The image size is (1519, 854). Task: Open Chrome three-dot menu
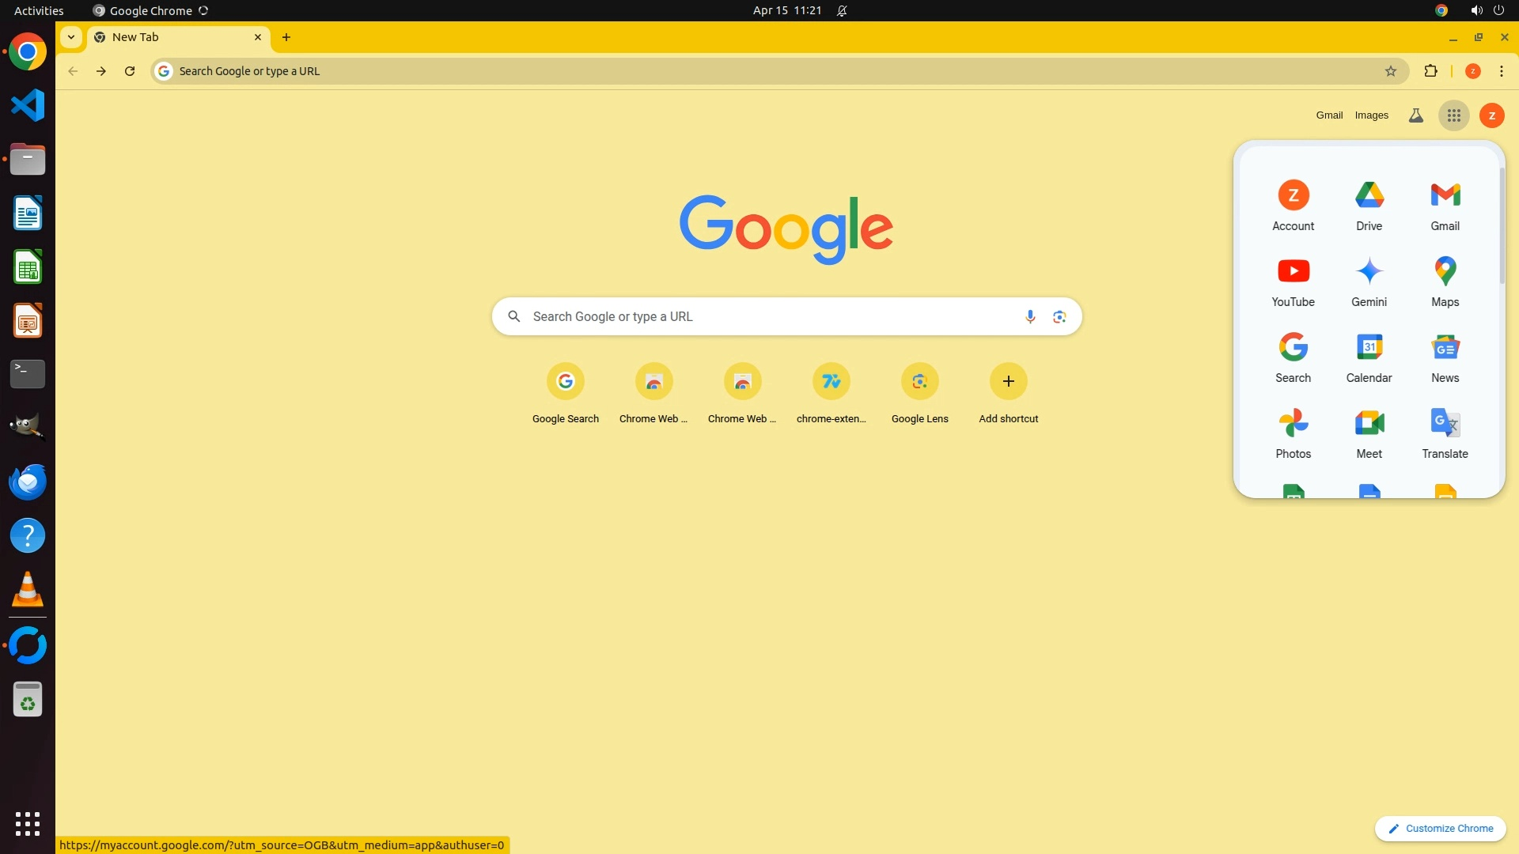click(x=1501, y=71)
